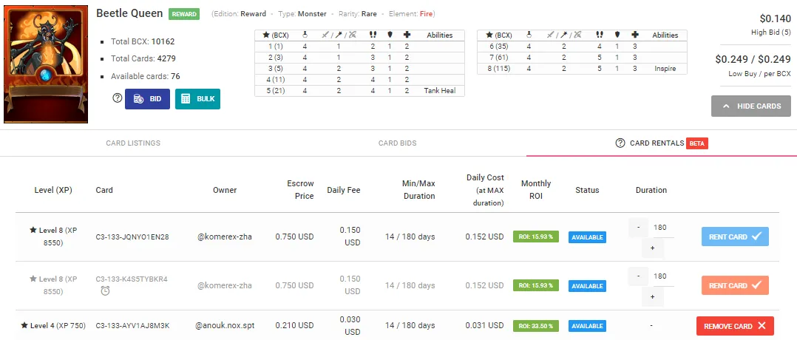The image size is (797, 340).
Task: Click owner @komerex-zha on the K4S5TYBKR4 row
Action: [x=225, y=285]
